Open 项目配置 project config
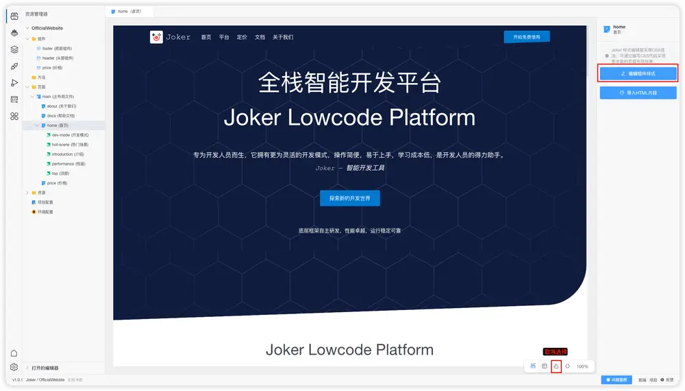The width and height of the screenshot is (685, 391). [x=42, y=202]
